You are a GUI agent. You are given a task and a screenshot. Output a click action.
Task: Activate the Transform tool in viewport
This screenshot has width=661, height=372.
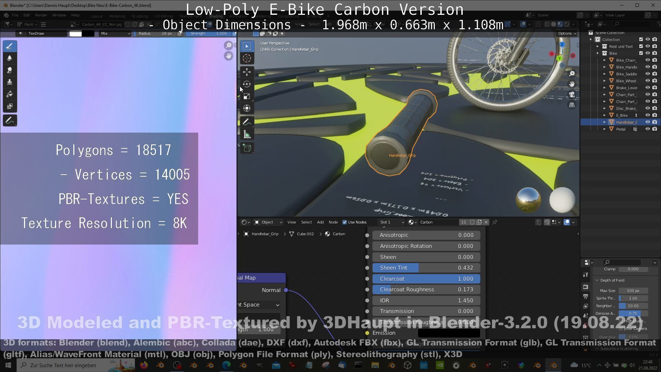coord(247,108)
